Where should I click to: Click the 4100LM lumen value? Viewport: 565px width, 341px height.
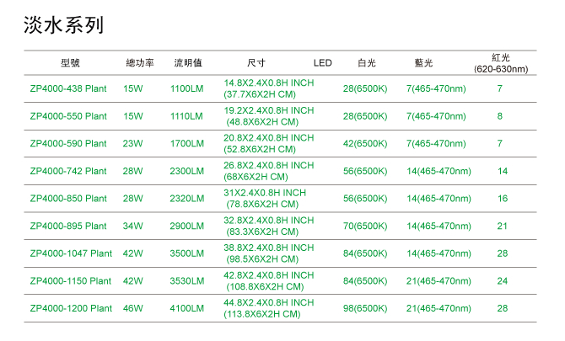click(187, 308)
